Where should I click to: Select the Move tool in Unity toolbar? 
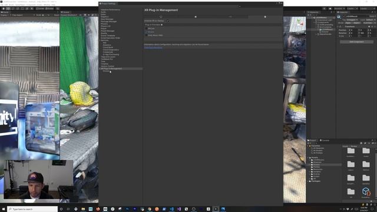(8, 8)
